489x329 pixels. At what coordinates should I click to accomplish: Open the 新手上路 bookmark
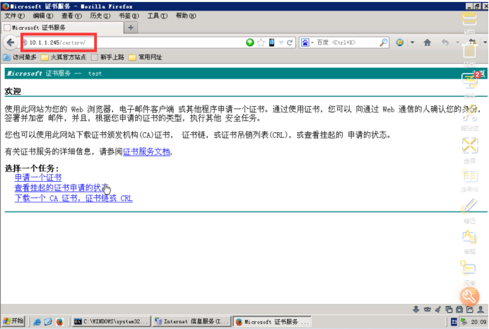point(107,57)
